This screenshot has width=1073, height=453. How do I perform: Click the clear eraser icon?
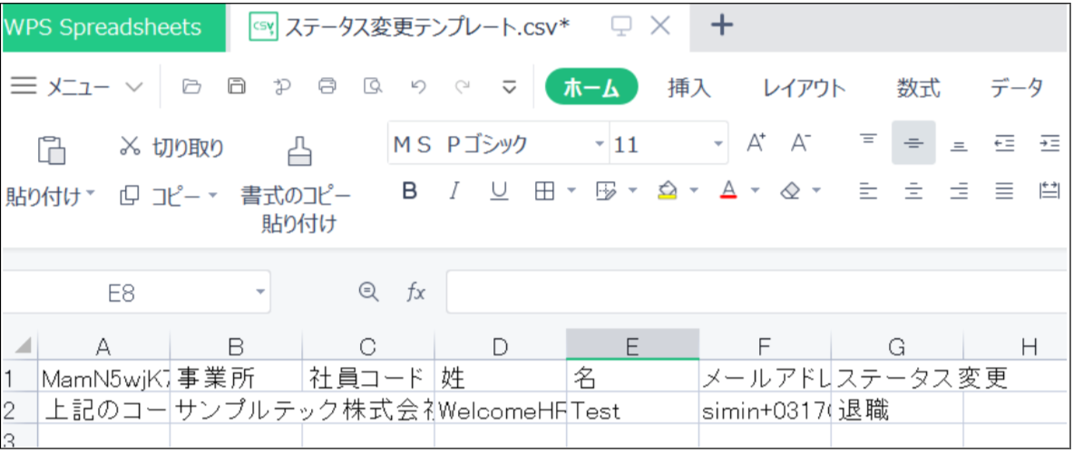[x=790, y=192]
